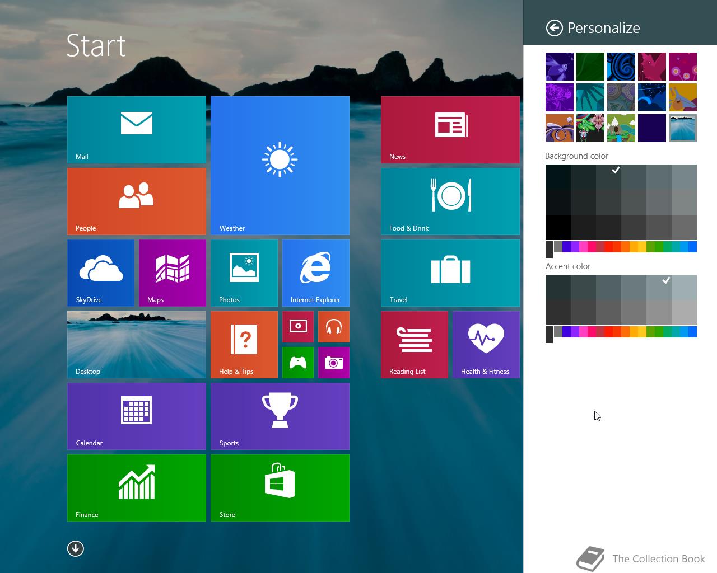Open the Maps tile
The width and height of the screenshot is (717, 573).
click(173, 273)
